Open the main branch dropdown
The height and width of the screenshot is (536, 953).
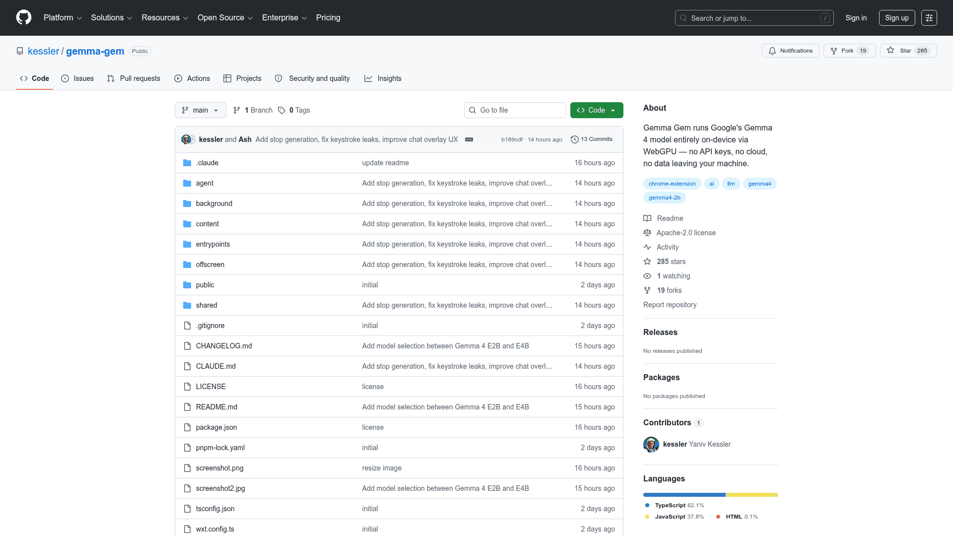pos(200,110)
